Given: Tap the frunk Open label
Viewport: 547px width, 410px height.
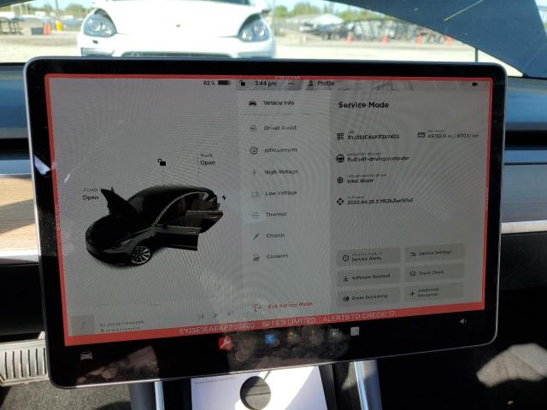Looking at the screenshot, I should (91, 197).
